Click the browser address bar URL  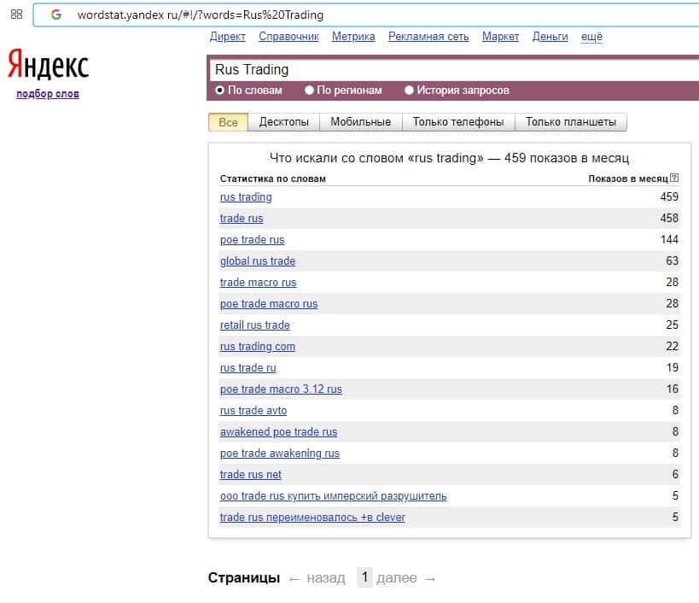(x=201, y=15)
